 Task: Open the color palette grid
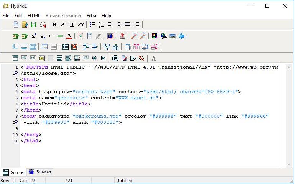155,36
